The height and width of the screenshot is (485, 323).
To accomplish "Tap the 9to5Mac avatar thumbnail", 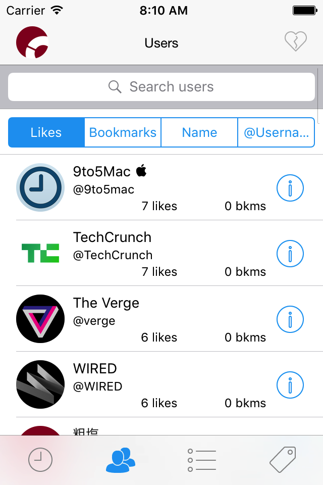I will click(x=40, y=187).
